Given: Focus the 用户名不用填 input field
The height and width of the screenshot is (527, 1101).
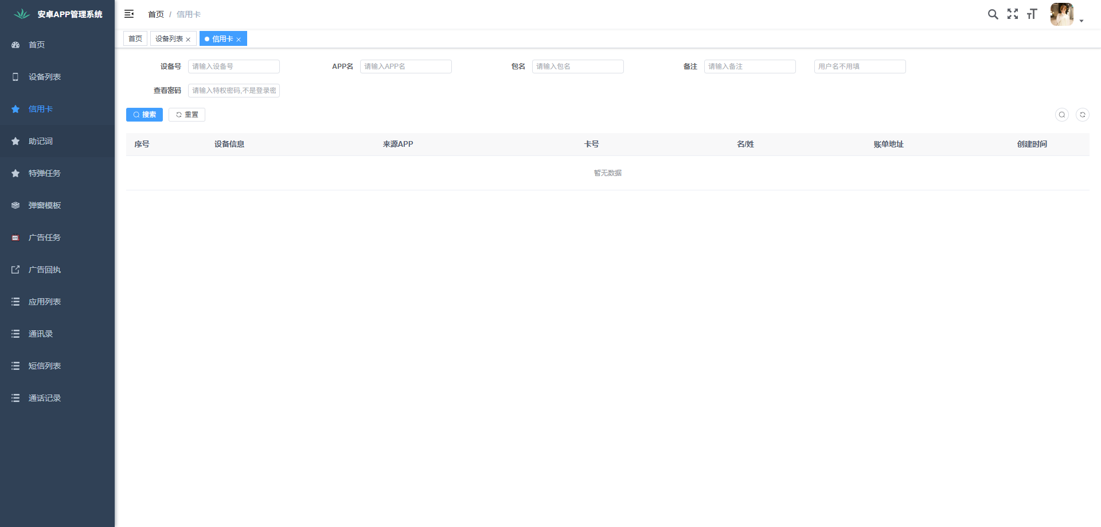Looking at the screenshot, I should [x=860, y=67].
